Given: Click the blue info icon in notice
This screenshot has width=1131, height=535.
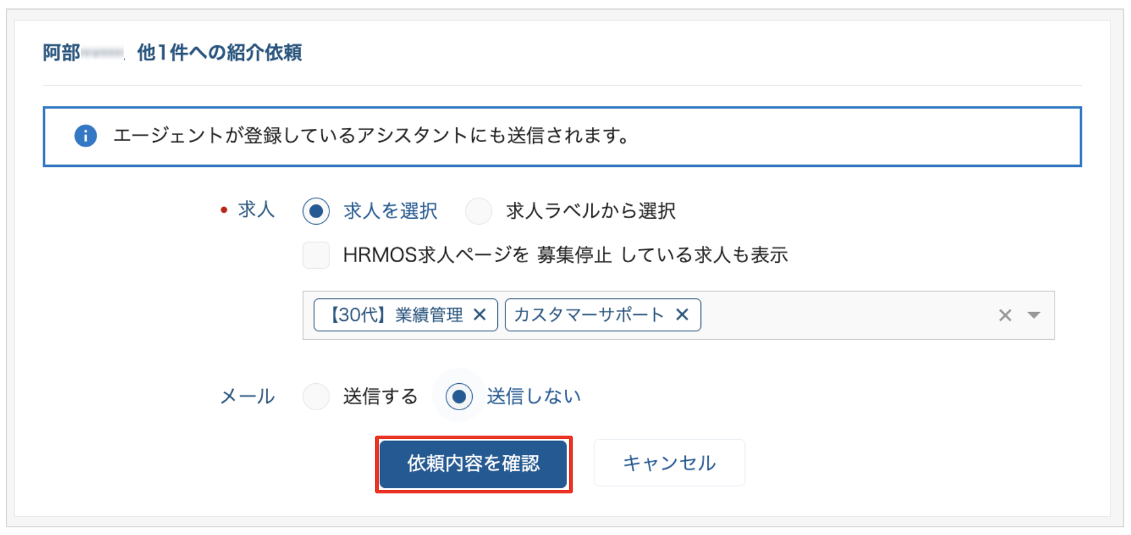Looking at the screenshot, I should point(86,136).
